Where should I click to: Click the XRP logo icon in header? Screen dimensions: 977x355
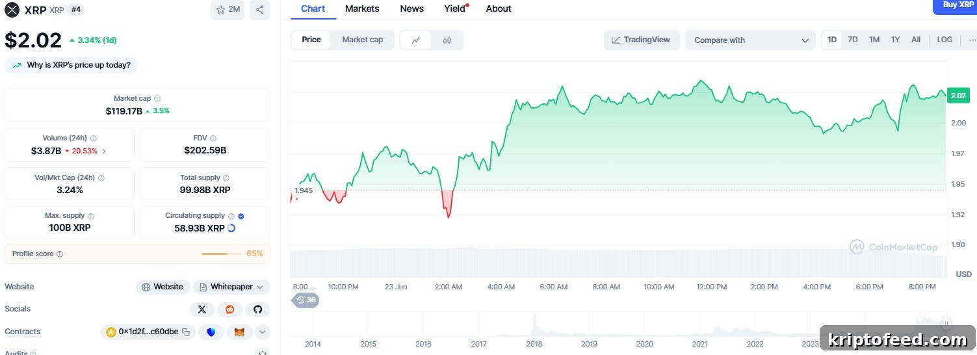click(12, 10)
